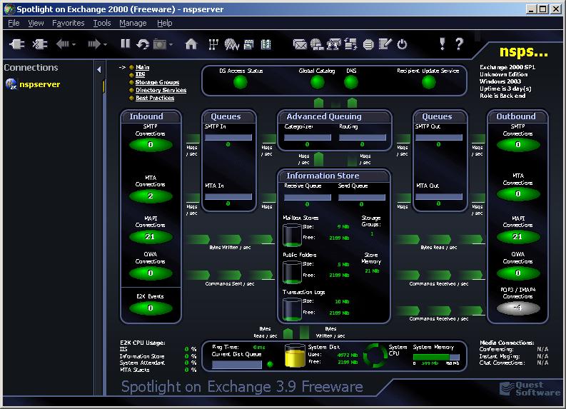The image size is (566, 409).
Task: Click the power symbol icon
Action: [402, 44]
